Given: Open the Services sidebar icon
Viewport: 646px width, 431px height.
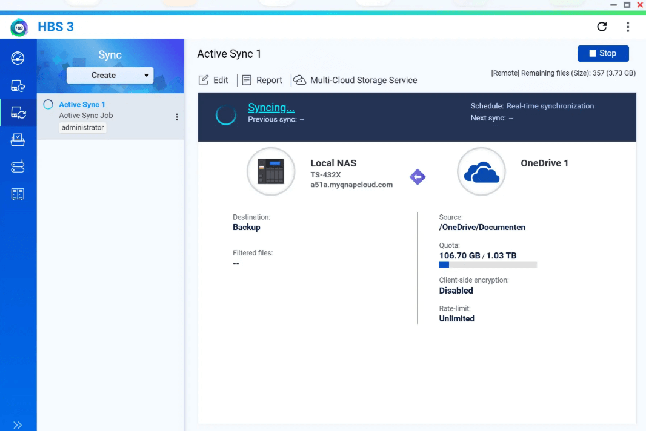Looking at the screenshot, I should point(18,167).
